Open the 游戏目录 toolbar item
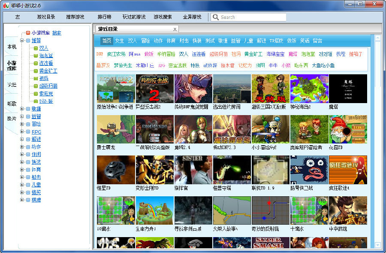The height and width of the screenshot is (253, 386). coord(46,17)
